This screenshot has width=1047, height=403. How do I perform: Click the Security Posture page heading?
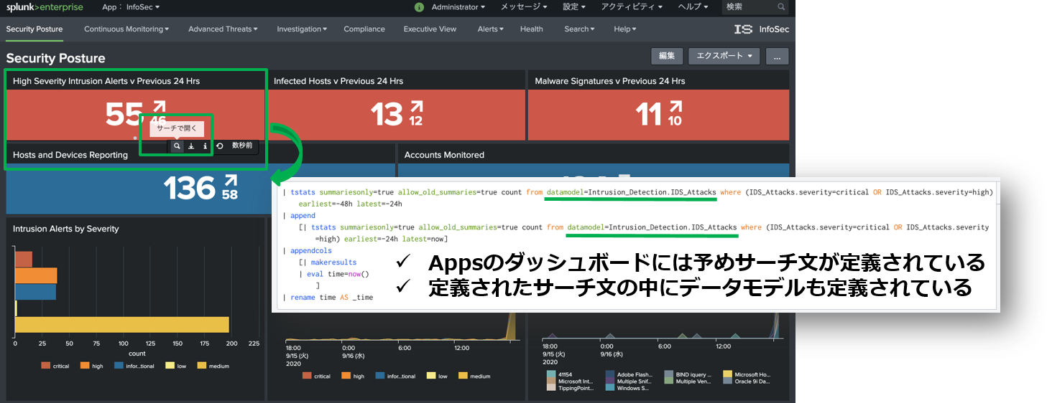click(56, 58)
